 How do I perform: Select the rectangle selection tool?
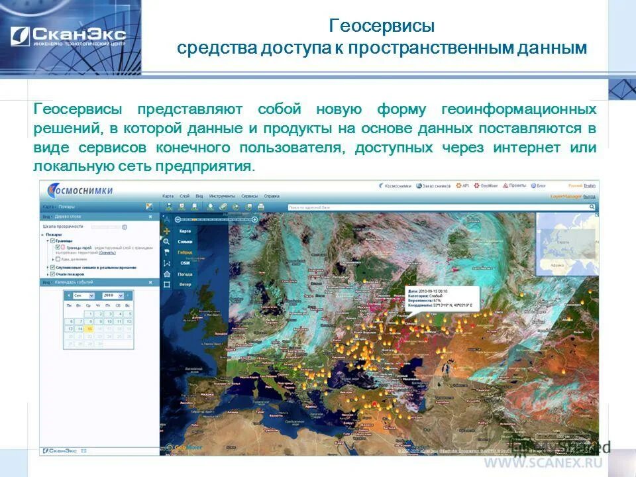click(x=167, y=284)
